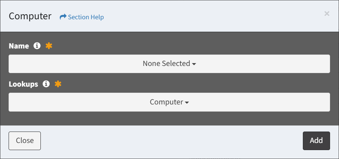Viewport: 339px width, 159px height.
Task: Open the Section Help link text
Action: [86, 17]
